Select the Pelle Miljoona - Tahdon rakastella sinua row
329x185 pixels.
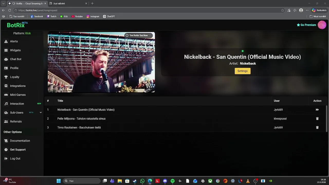click(185, 119)
